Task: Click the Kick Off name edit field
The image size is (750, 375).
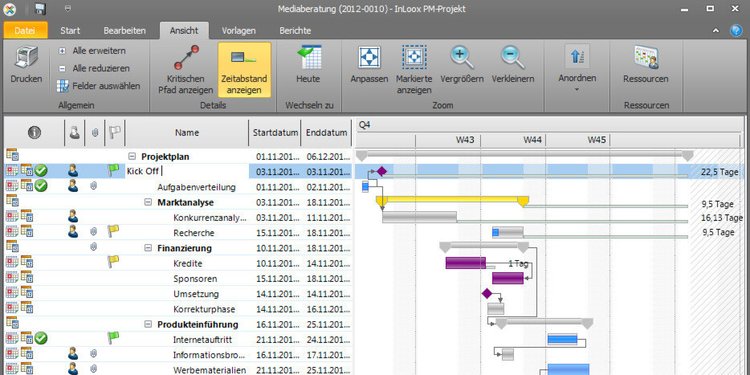Action: tap(187, 172)
